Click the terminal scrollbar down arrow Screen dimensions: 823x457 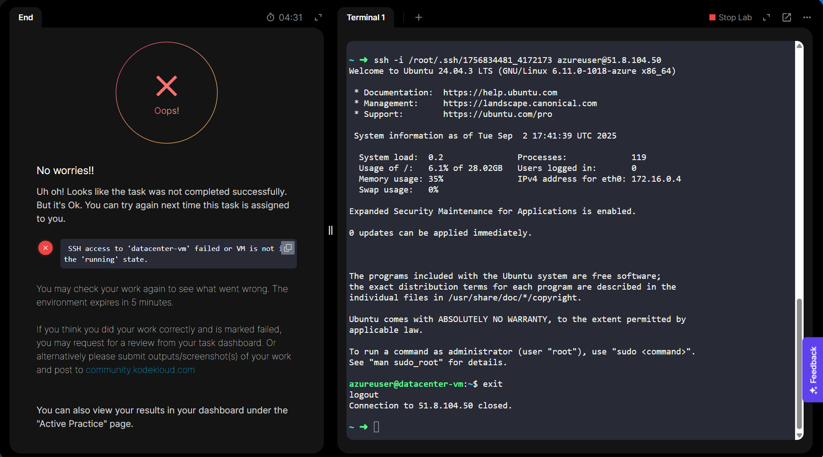[799, 435]
